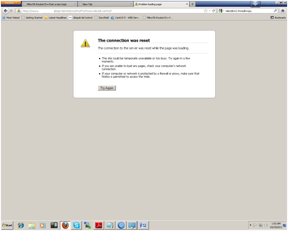Click the warning site identity icon in address bar
Image resolution: width=288 pixels, height=231 pixels.
(x=19, y=11)
